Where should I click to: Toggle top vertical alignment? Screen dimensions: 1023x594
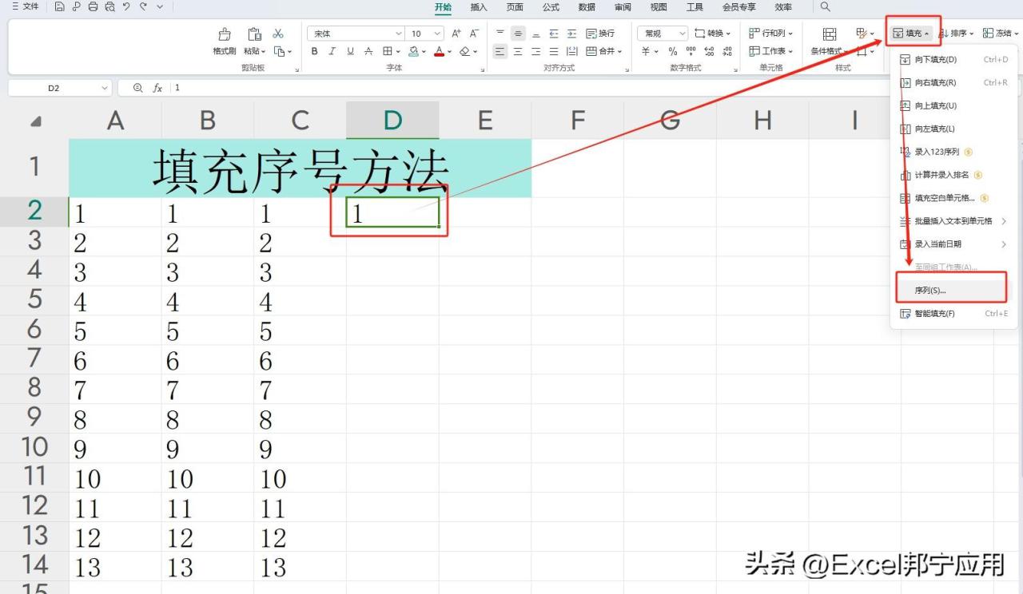[500, 34]
